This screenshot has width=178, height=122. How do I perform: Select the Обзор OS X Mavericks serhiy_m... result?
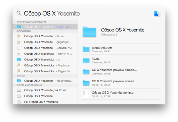click(45, 54)
